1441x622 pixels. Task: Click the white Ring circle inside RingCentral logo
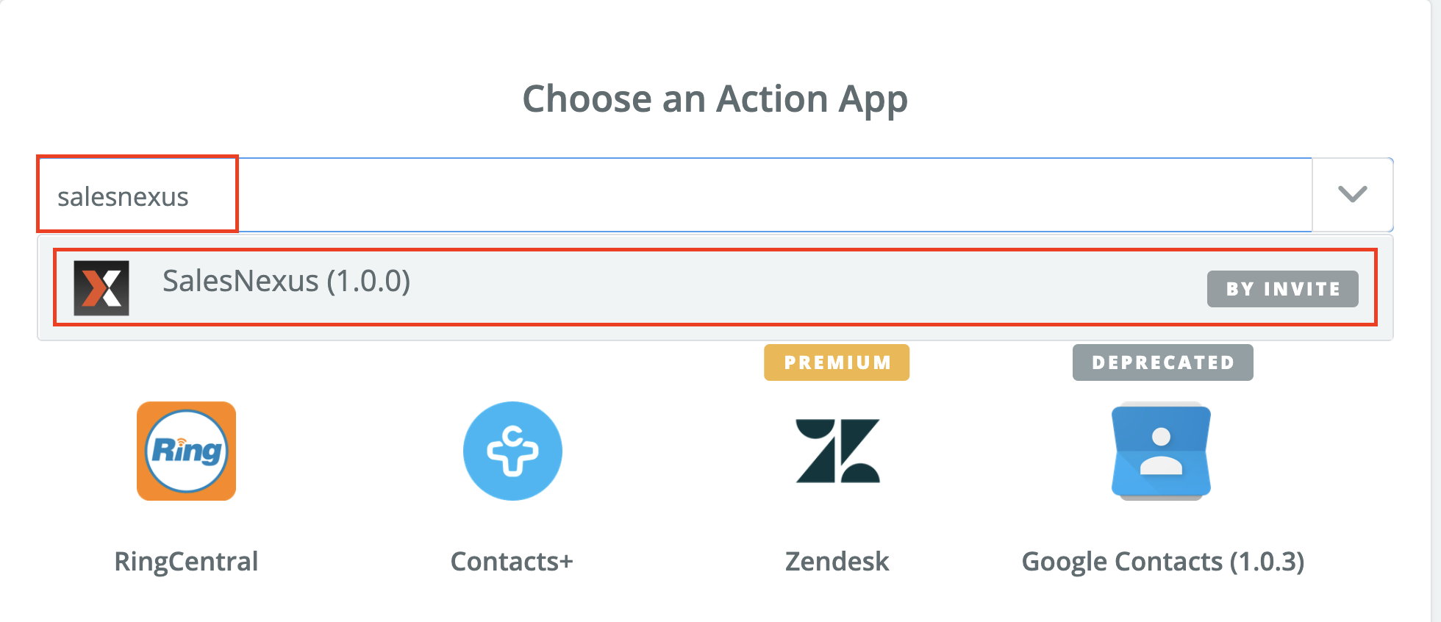[186, 451]
